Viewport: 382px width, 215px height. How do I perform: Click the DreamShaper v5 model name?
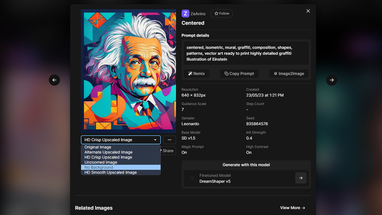click(x=215, y=181)
